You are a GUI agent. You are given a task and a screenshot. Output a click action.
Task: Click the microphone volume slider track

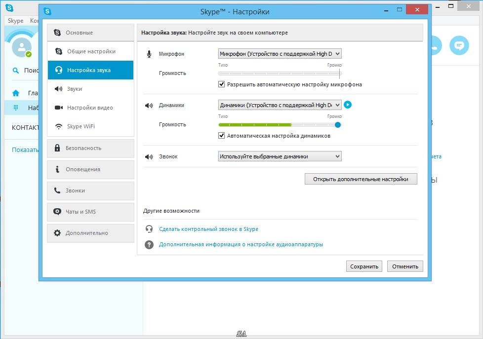[280, 74]
